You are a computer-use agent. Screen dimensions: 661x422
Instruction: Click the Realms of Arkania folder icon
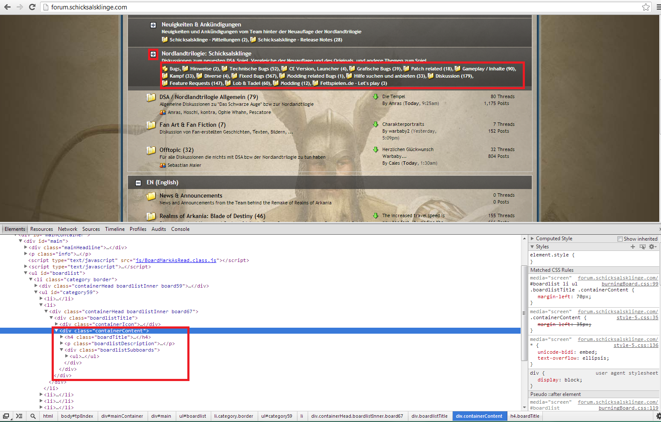tap(151, 216)
